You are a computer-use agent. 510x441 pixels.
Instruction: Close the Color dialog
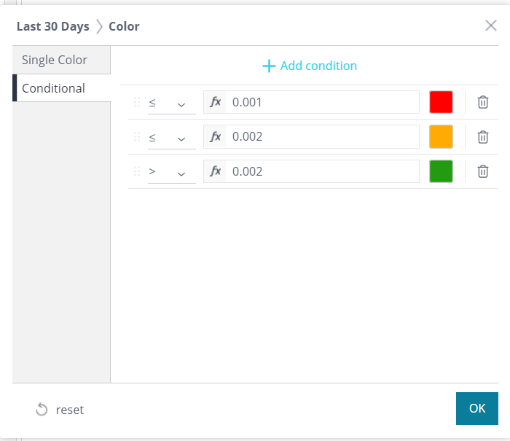click(x=491, y=26)
